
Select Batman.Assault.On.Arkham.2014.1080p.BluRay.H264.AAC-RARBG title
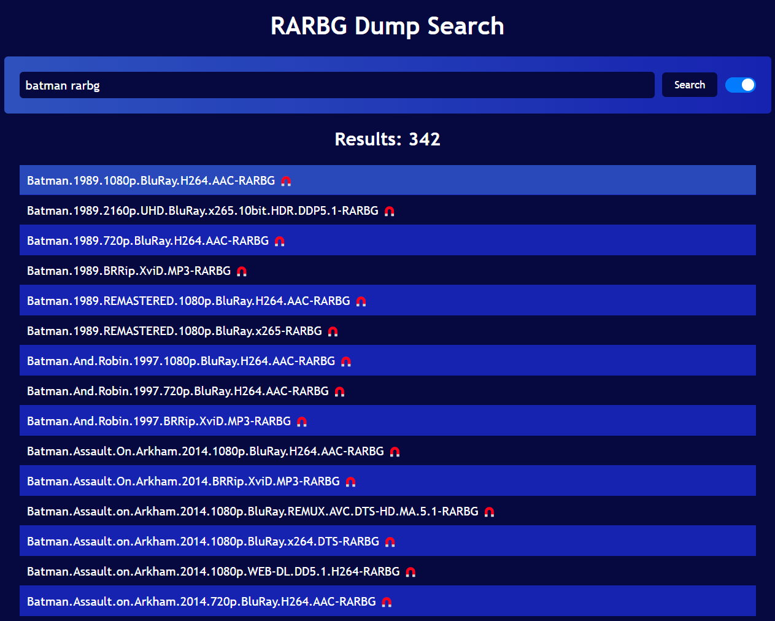click(206, 451)
